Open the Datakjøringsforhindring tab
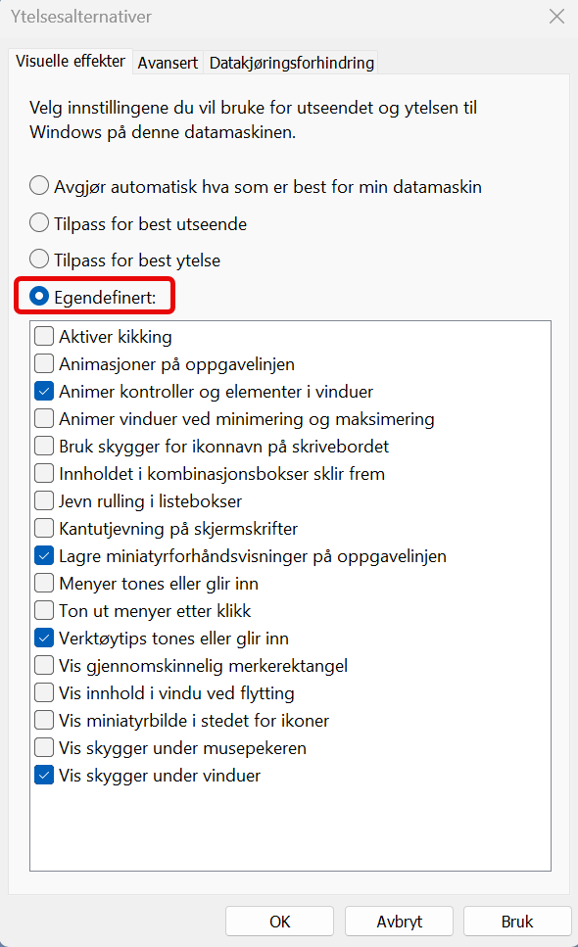The height and width of the screenshot is (947, 578). click(x=290, y=62)
